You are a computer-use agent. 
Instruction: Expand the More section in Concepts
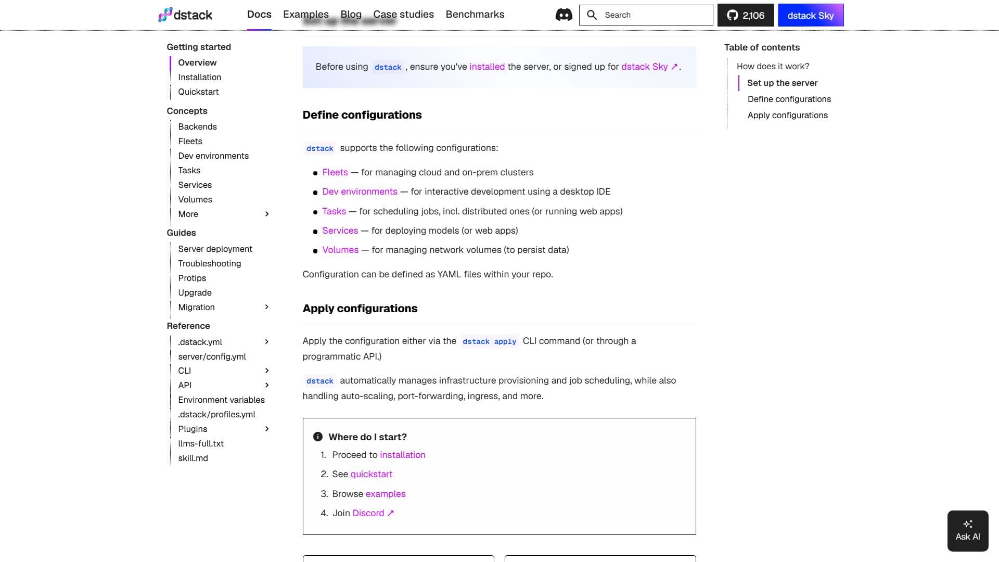267,214
